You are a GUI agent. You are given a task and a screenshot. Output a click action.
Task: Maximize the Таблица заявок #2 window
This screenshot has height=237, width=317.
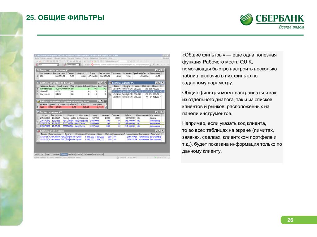click(x=159, y=112)
